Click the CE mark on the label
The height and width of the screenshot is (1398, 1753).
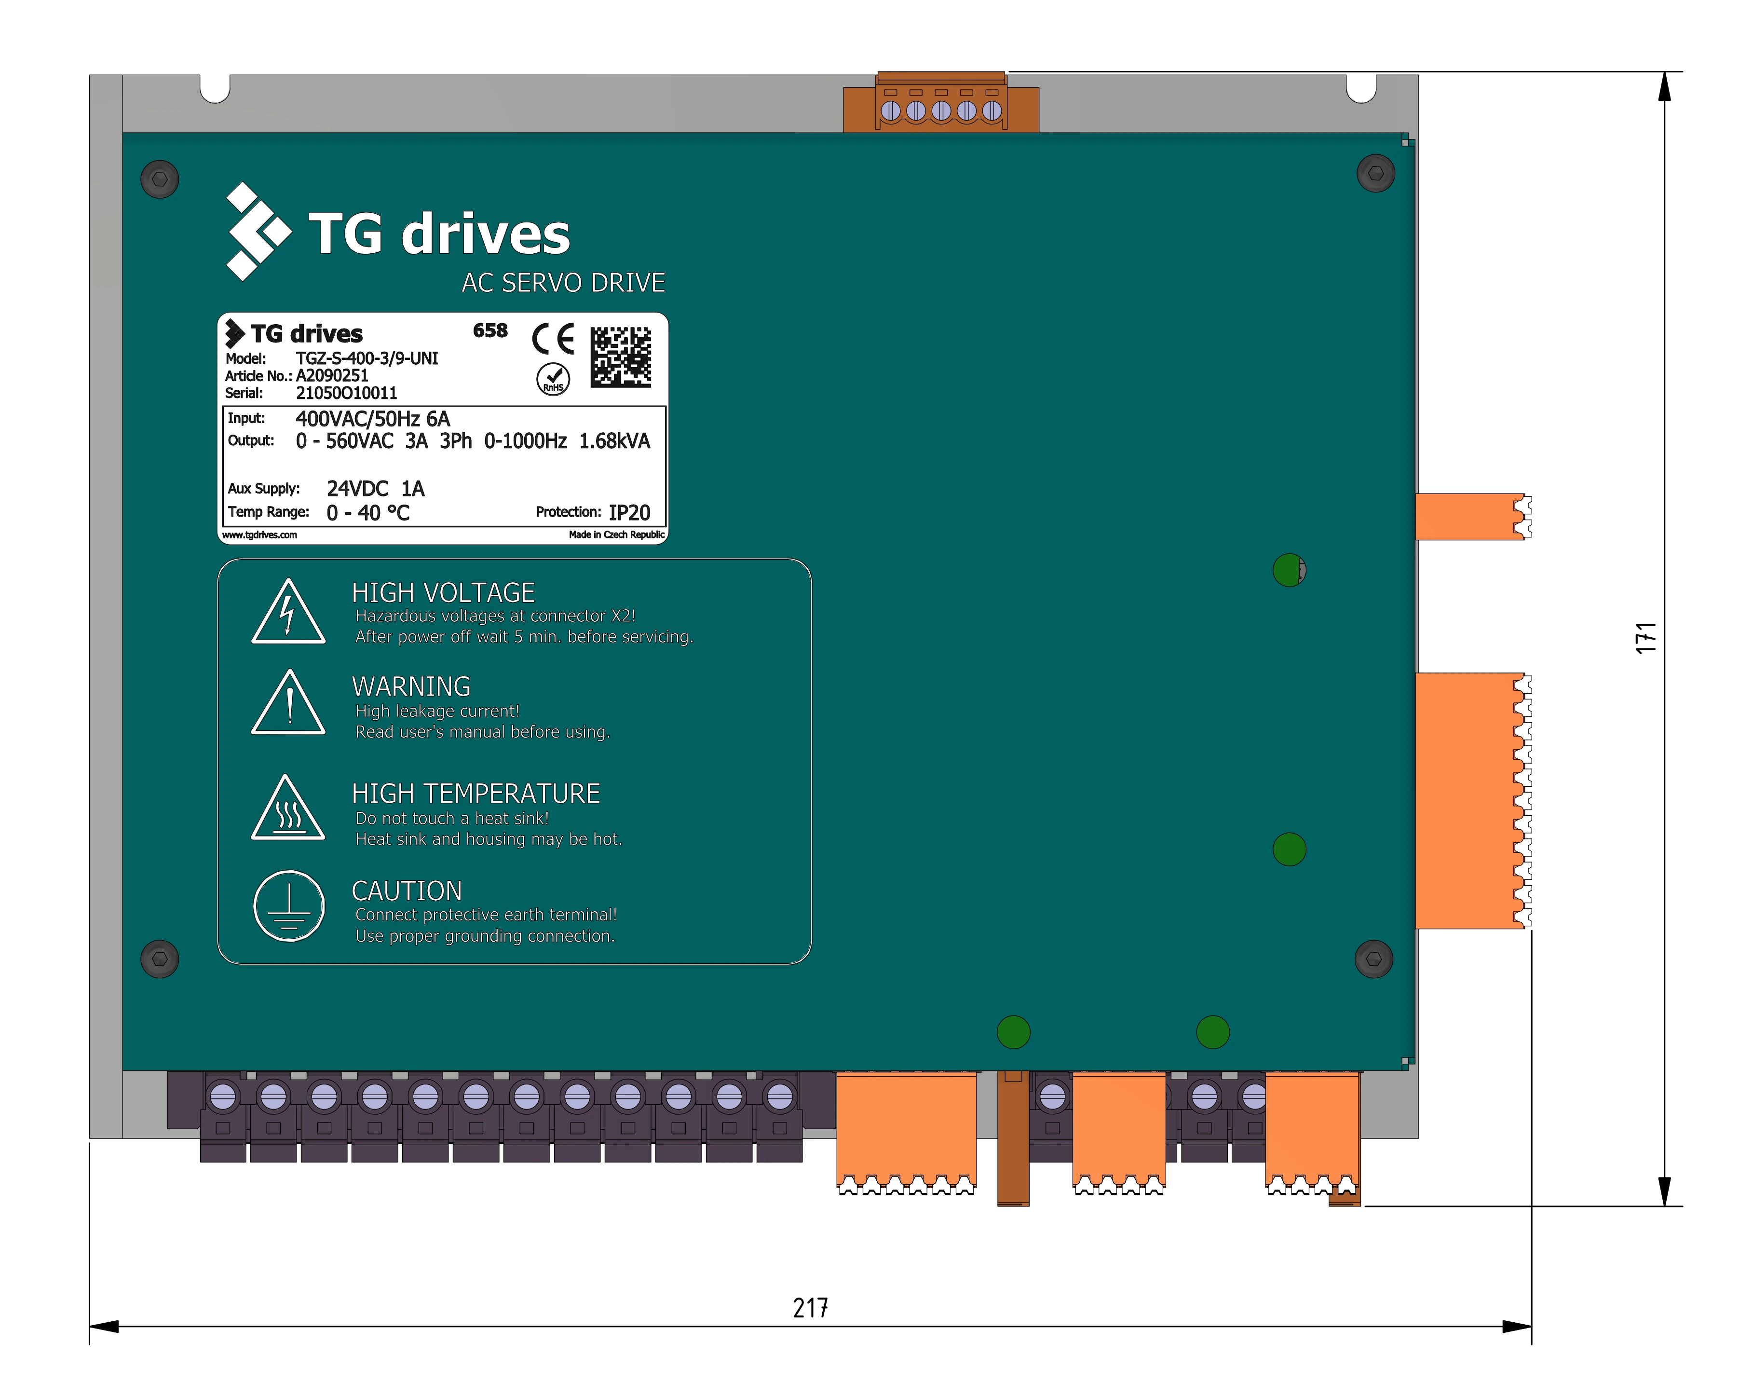pos(553,338)
